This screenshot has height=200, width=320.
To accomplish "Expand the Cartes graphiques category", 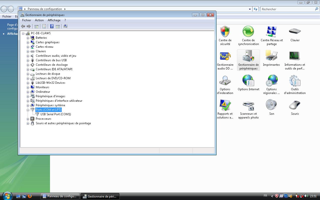I will click(28, 42).
